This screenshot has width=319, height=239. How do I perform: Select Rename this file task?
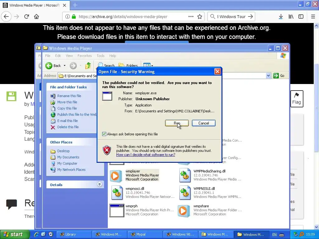pyautogui.click(x=69, y=96)
